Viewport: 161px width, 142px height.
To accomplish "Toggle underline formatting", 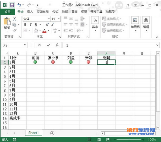I will (x=36, y=24).
